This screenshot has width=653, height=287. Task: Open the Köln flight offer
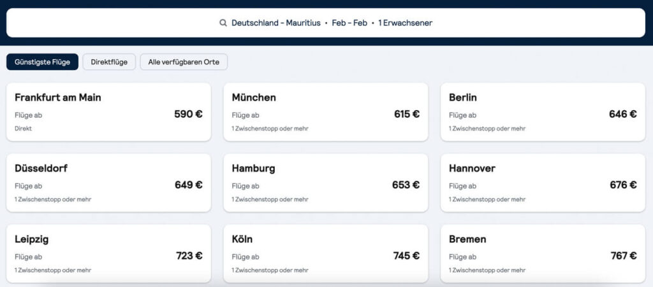point(326,254)
